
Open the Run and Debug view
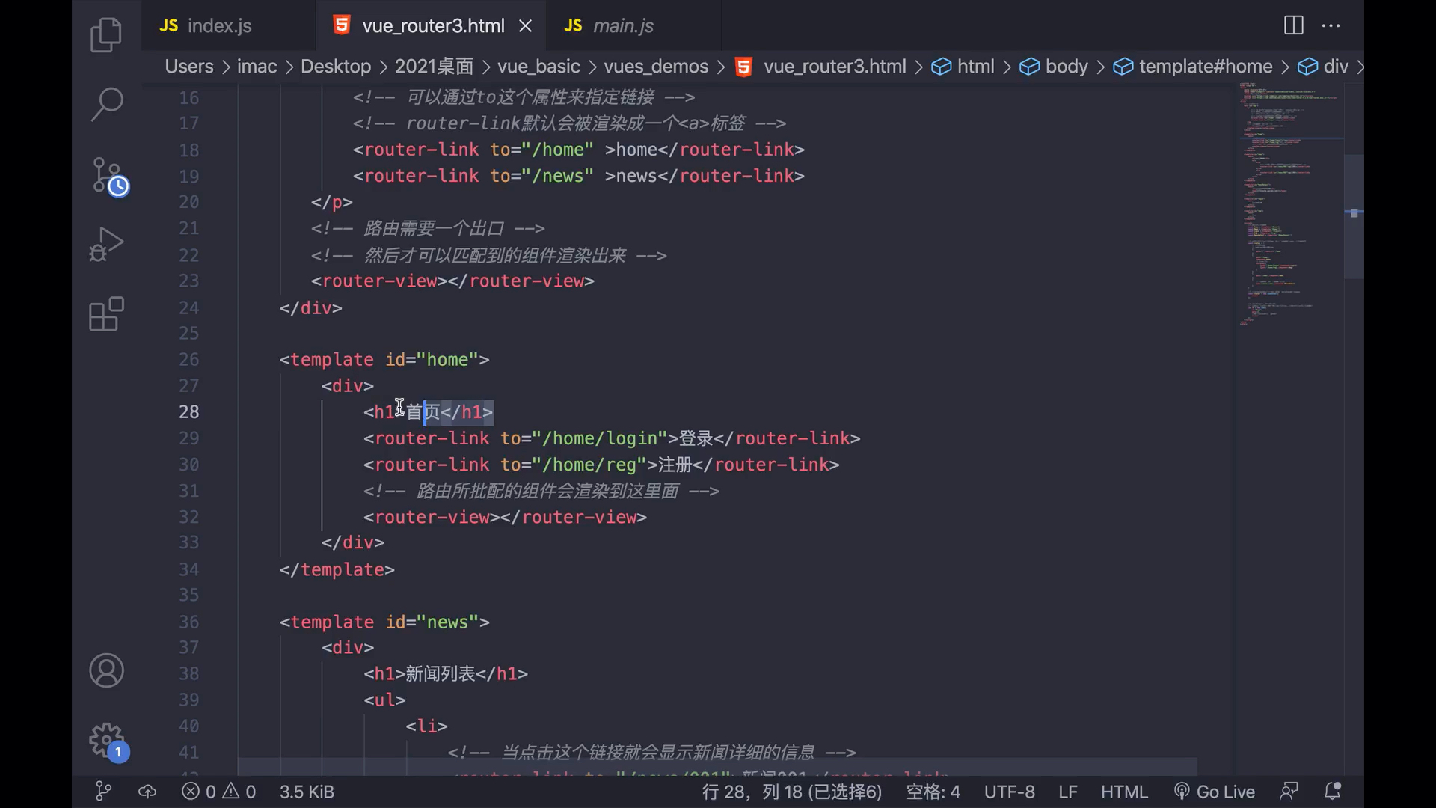pos(106,244)
